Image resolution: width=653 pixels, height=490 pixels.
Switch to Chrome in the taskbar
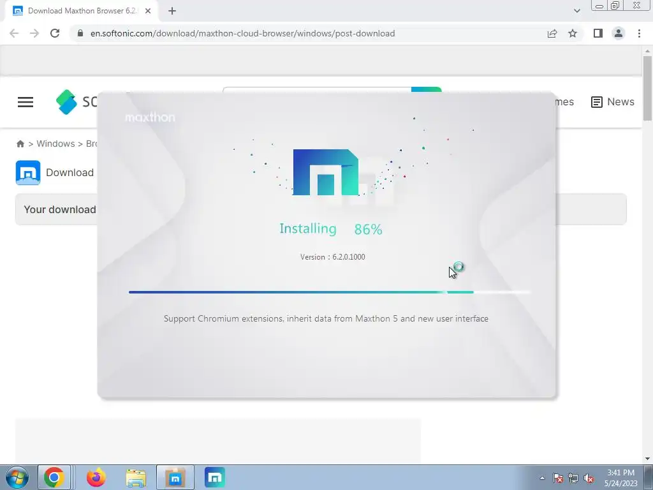pos(54,477)
